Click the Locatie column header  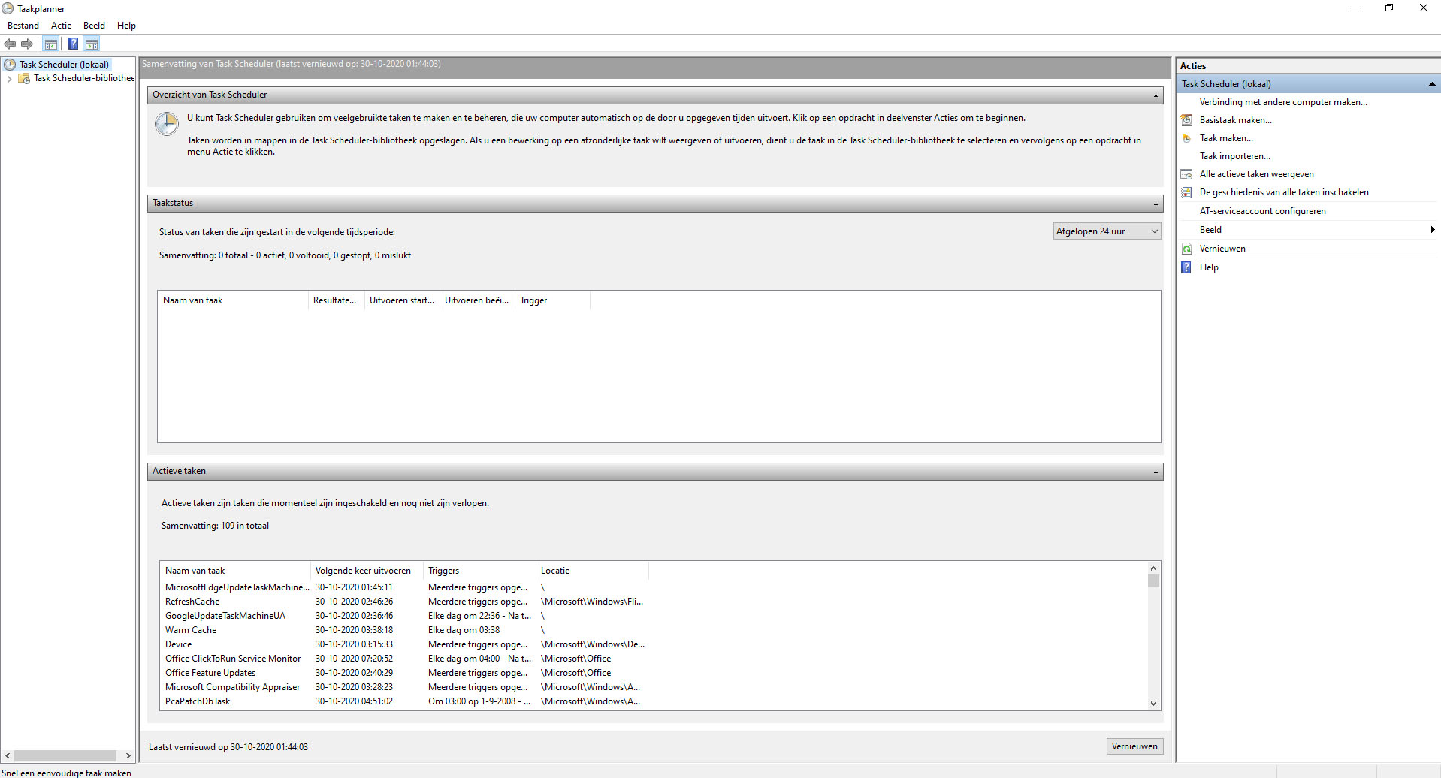coord(592,571)
